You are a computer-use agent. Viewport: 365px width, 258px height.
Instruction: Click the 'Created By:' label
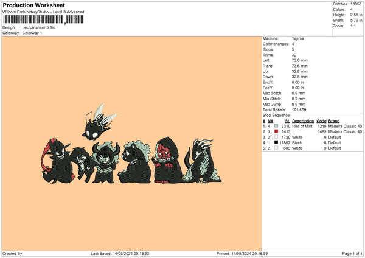coord(13,253)
